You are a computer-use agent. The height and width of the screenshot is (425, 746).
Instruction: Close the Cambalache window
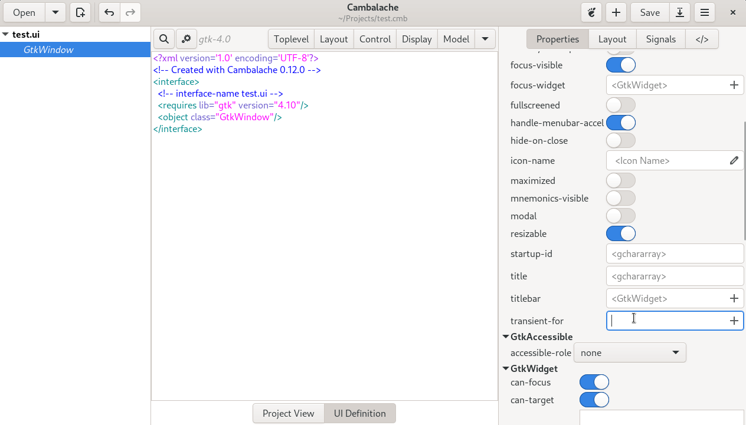(x=733, y=12)
